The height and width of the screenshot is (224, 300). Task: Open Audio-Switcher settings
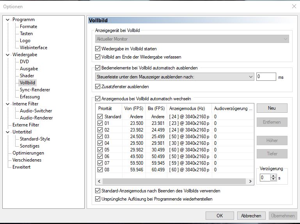[x=36, y=111]
